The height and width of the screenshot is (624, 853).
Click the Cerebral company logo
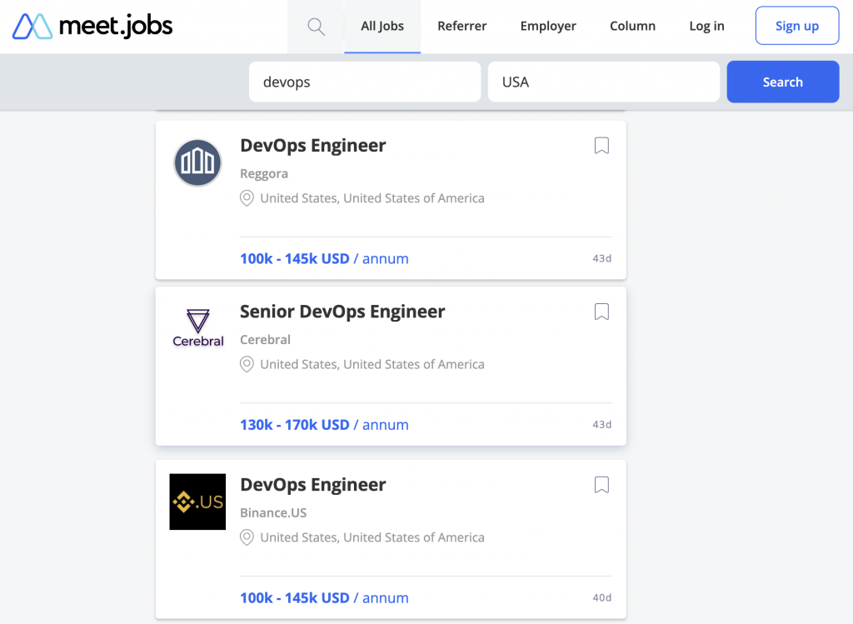pos(198,328)
